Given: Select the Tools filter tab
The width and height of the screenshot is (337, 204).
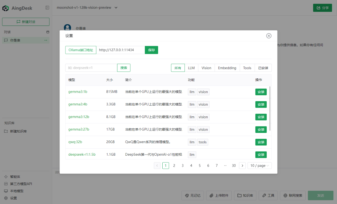Looking at the screenshot, I should tap(247, 68).
